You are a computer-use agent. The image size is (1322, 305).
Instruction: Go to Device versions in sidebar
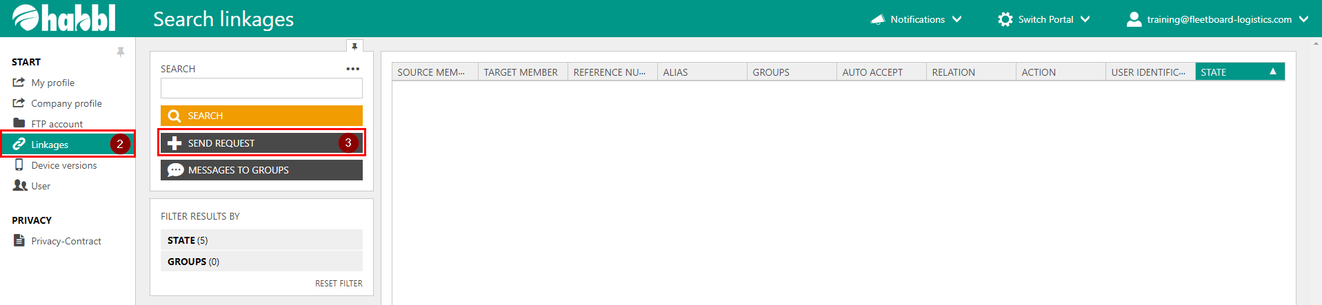pyautogui.click(x=63, y=165)
